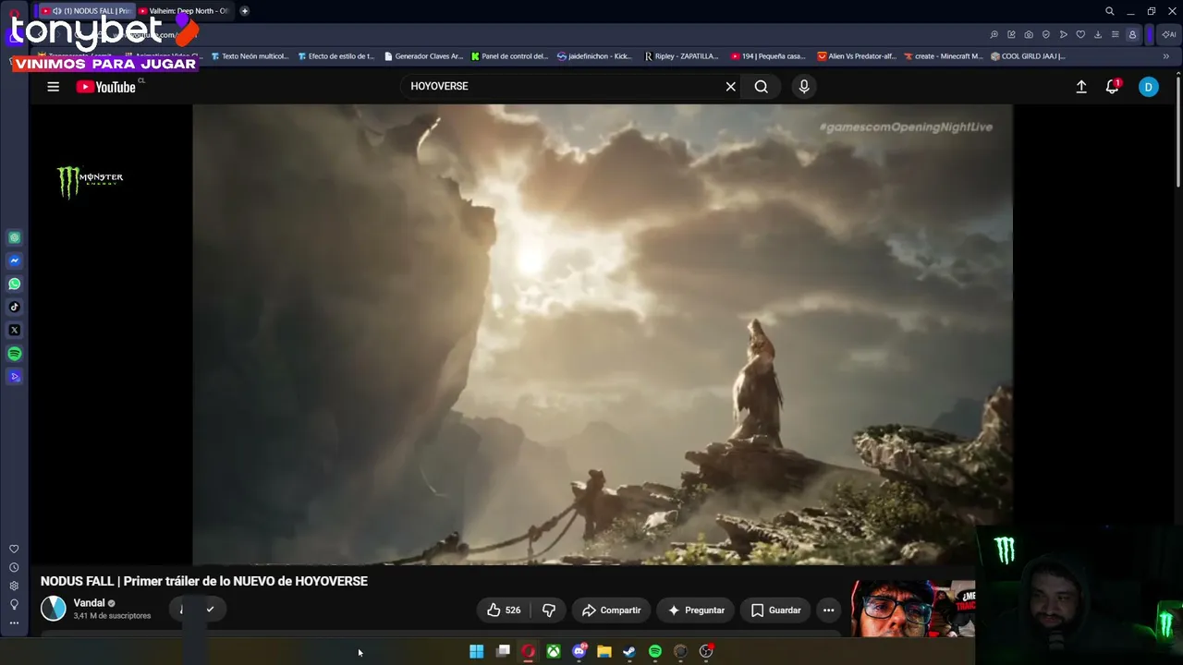Open settings gear in Opera sidebar

(14, 586)
